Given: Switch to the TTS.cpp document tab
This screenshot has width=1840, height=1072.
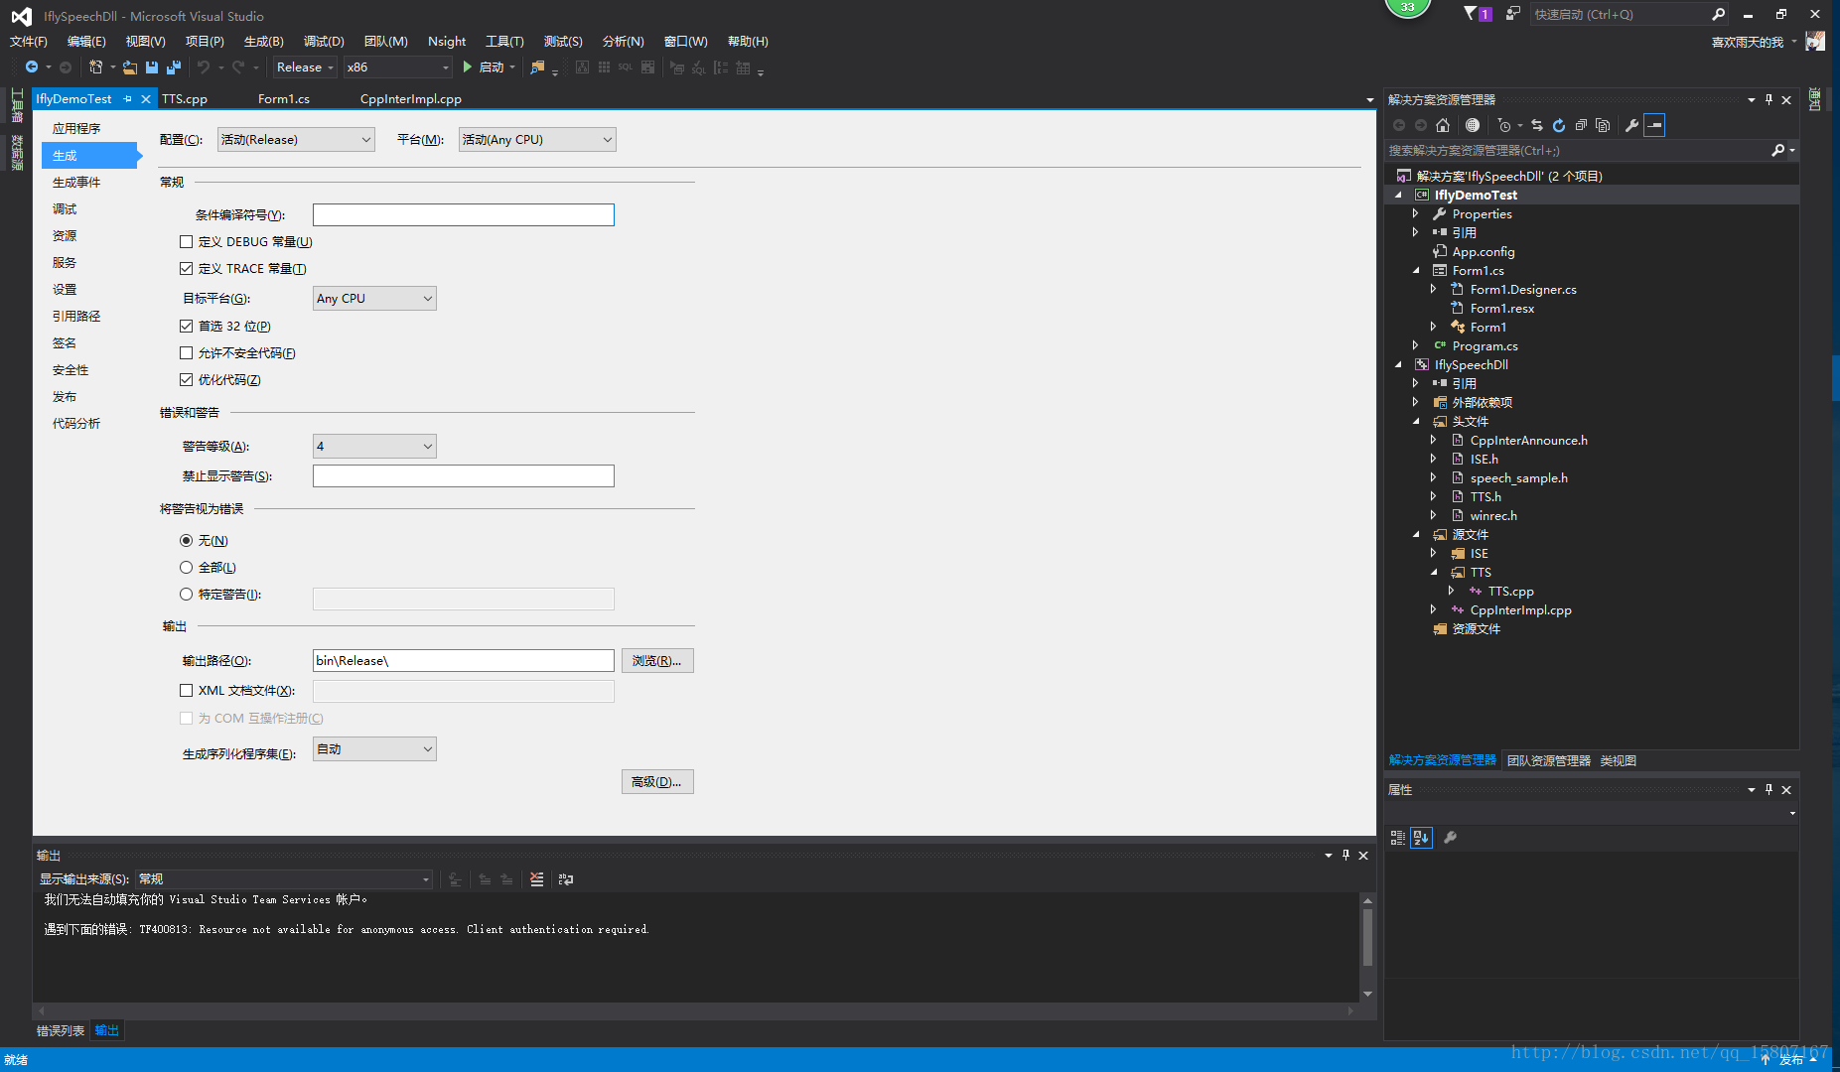Looking at the screenshot, I should pos(185,99).
